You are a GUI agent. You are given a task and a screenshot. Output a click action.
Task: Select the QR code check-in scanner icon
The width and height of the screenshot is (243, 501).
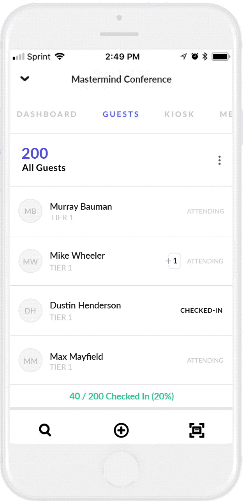[197, 431]
